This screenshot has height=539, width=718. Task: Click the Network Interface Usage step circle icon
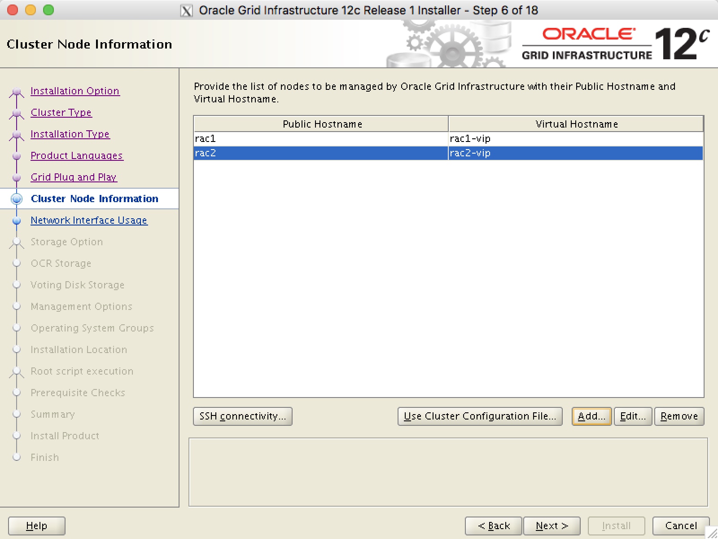point(17,221)
